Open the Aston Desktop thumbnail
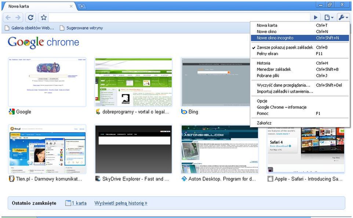This screenshot has height=218, width=353. 220,149
